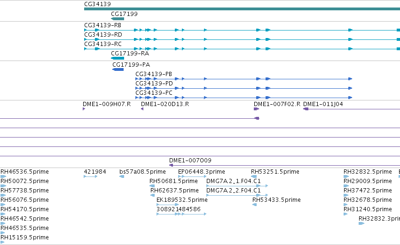Click the RH50681.5prime arrow glyph
Image resolution: width=400 pixels, height=245 pixels.
pyautogui.click(x=152, y=186)
